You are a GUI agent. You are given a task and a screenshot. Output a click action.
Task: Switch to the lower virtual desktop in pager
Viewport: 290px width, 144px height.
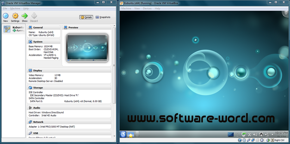pos(137,136)
